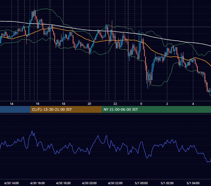211x186 pixels.
Task: Click the 4/30 20:00 date label
Action: point(89,183)
